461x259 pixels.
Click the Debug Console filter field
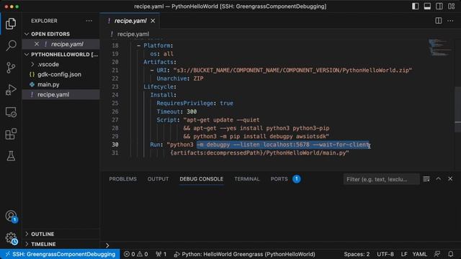pos(381,179)
